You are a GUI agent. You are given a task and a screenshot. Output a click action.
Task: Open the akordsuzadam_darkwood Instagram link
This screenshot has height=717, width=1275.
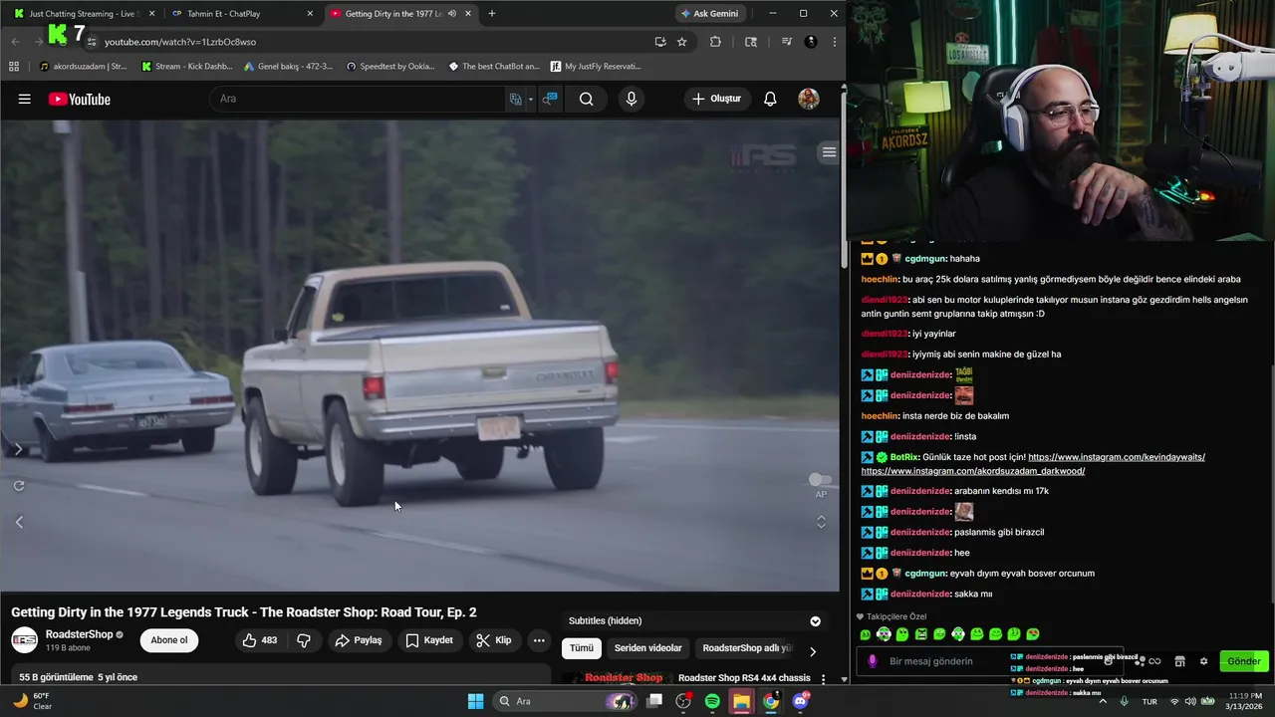pyautogui.click(x=973, y=471)
